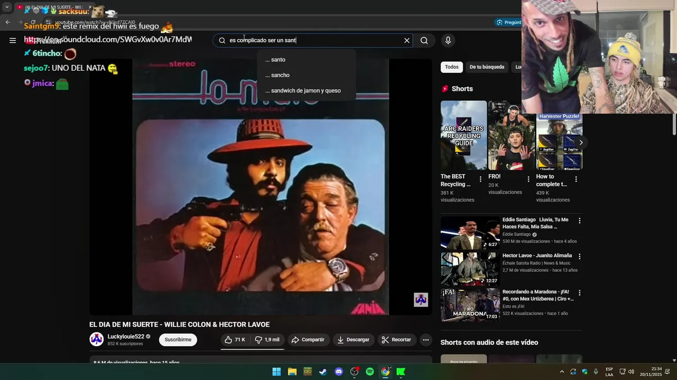This screenshot has height=380, width=677.
Task: Open the Kick app in the taskbar
Action: pos(401,372)
